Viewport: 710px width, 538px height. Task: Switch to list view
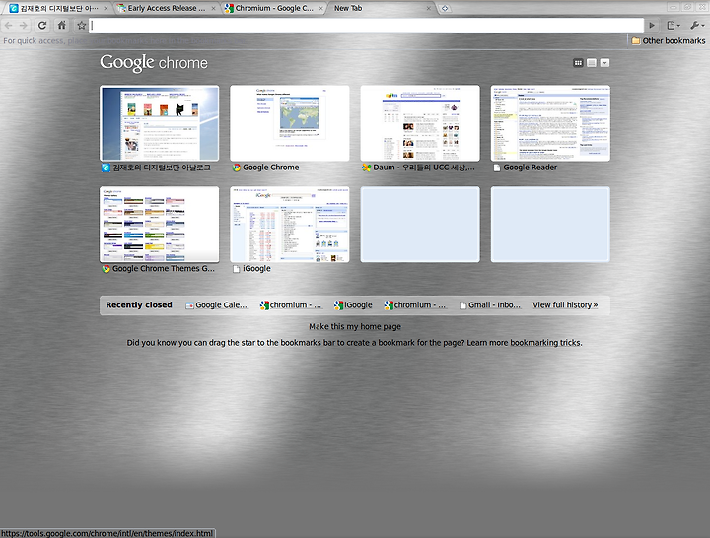(592, 63)
